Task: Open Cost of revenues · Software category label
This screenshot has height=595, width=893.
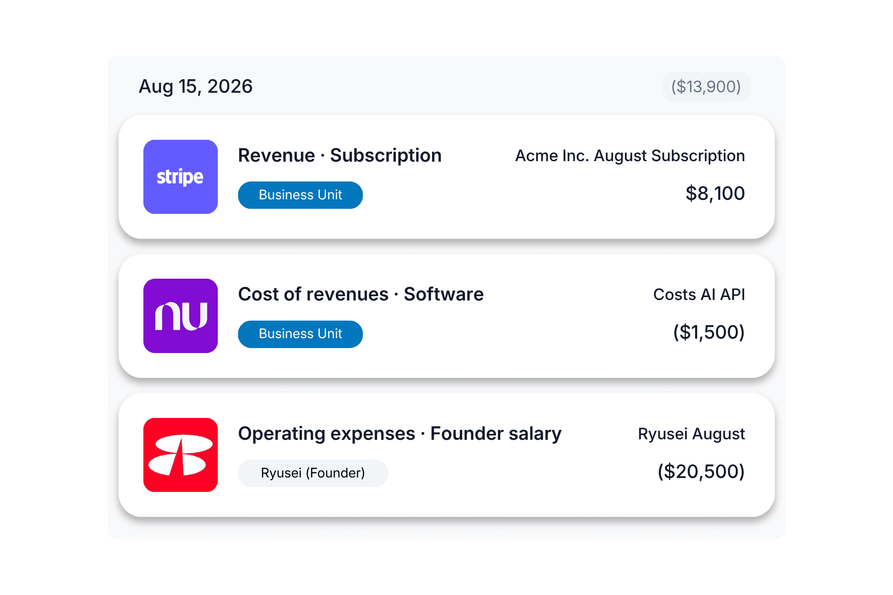Action: 361,295
